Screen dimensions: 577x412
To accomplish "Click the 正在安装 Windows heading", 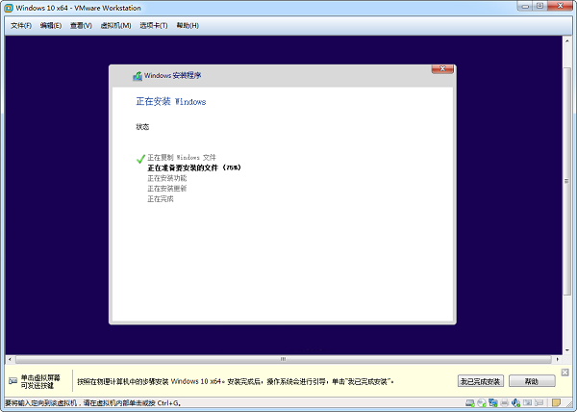I will [171, 102].
